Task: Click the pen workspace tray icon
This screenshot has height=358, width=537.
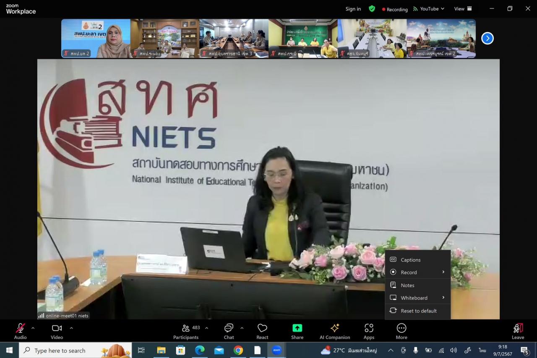Action: 468,350
